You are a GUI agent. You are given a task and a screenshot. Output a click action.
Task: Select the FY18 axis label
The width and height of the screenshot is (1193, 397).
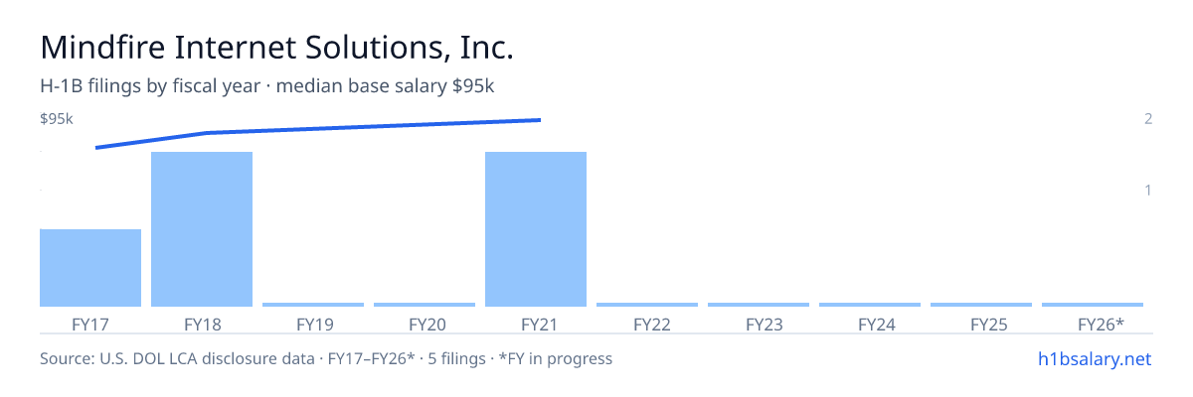202,324
